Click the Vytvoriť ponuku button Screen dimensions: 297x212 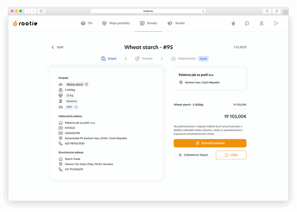click(210, 143)
